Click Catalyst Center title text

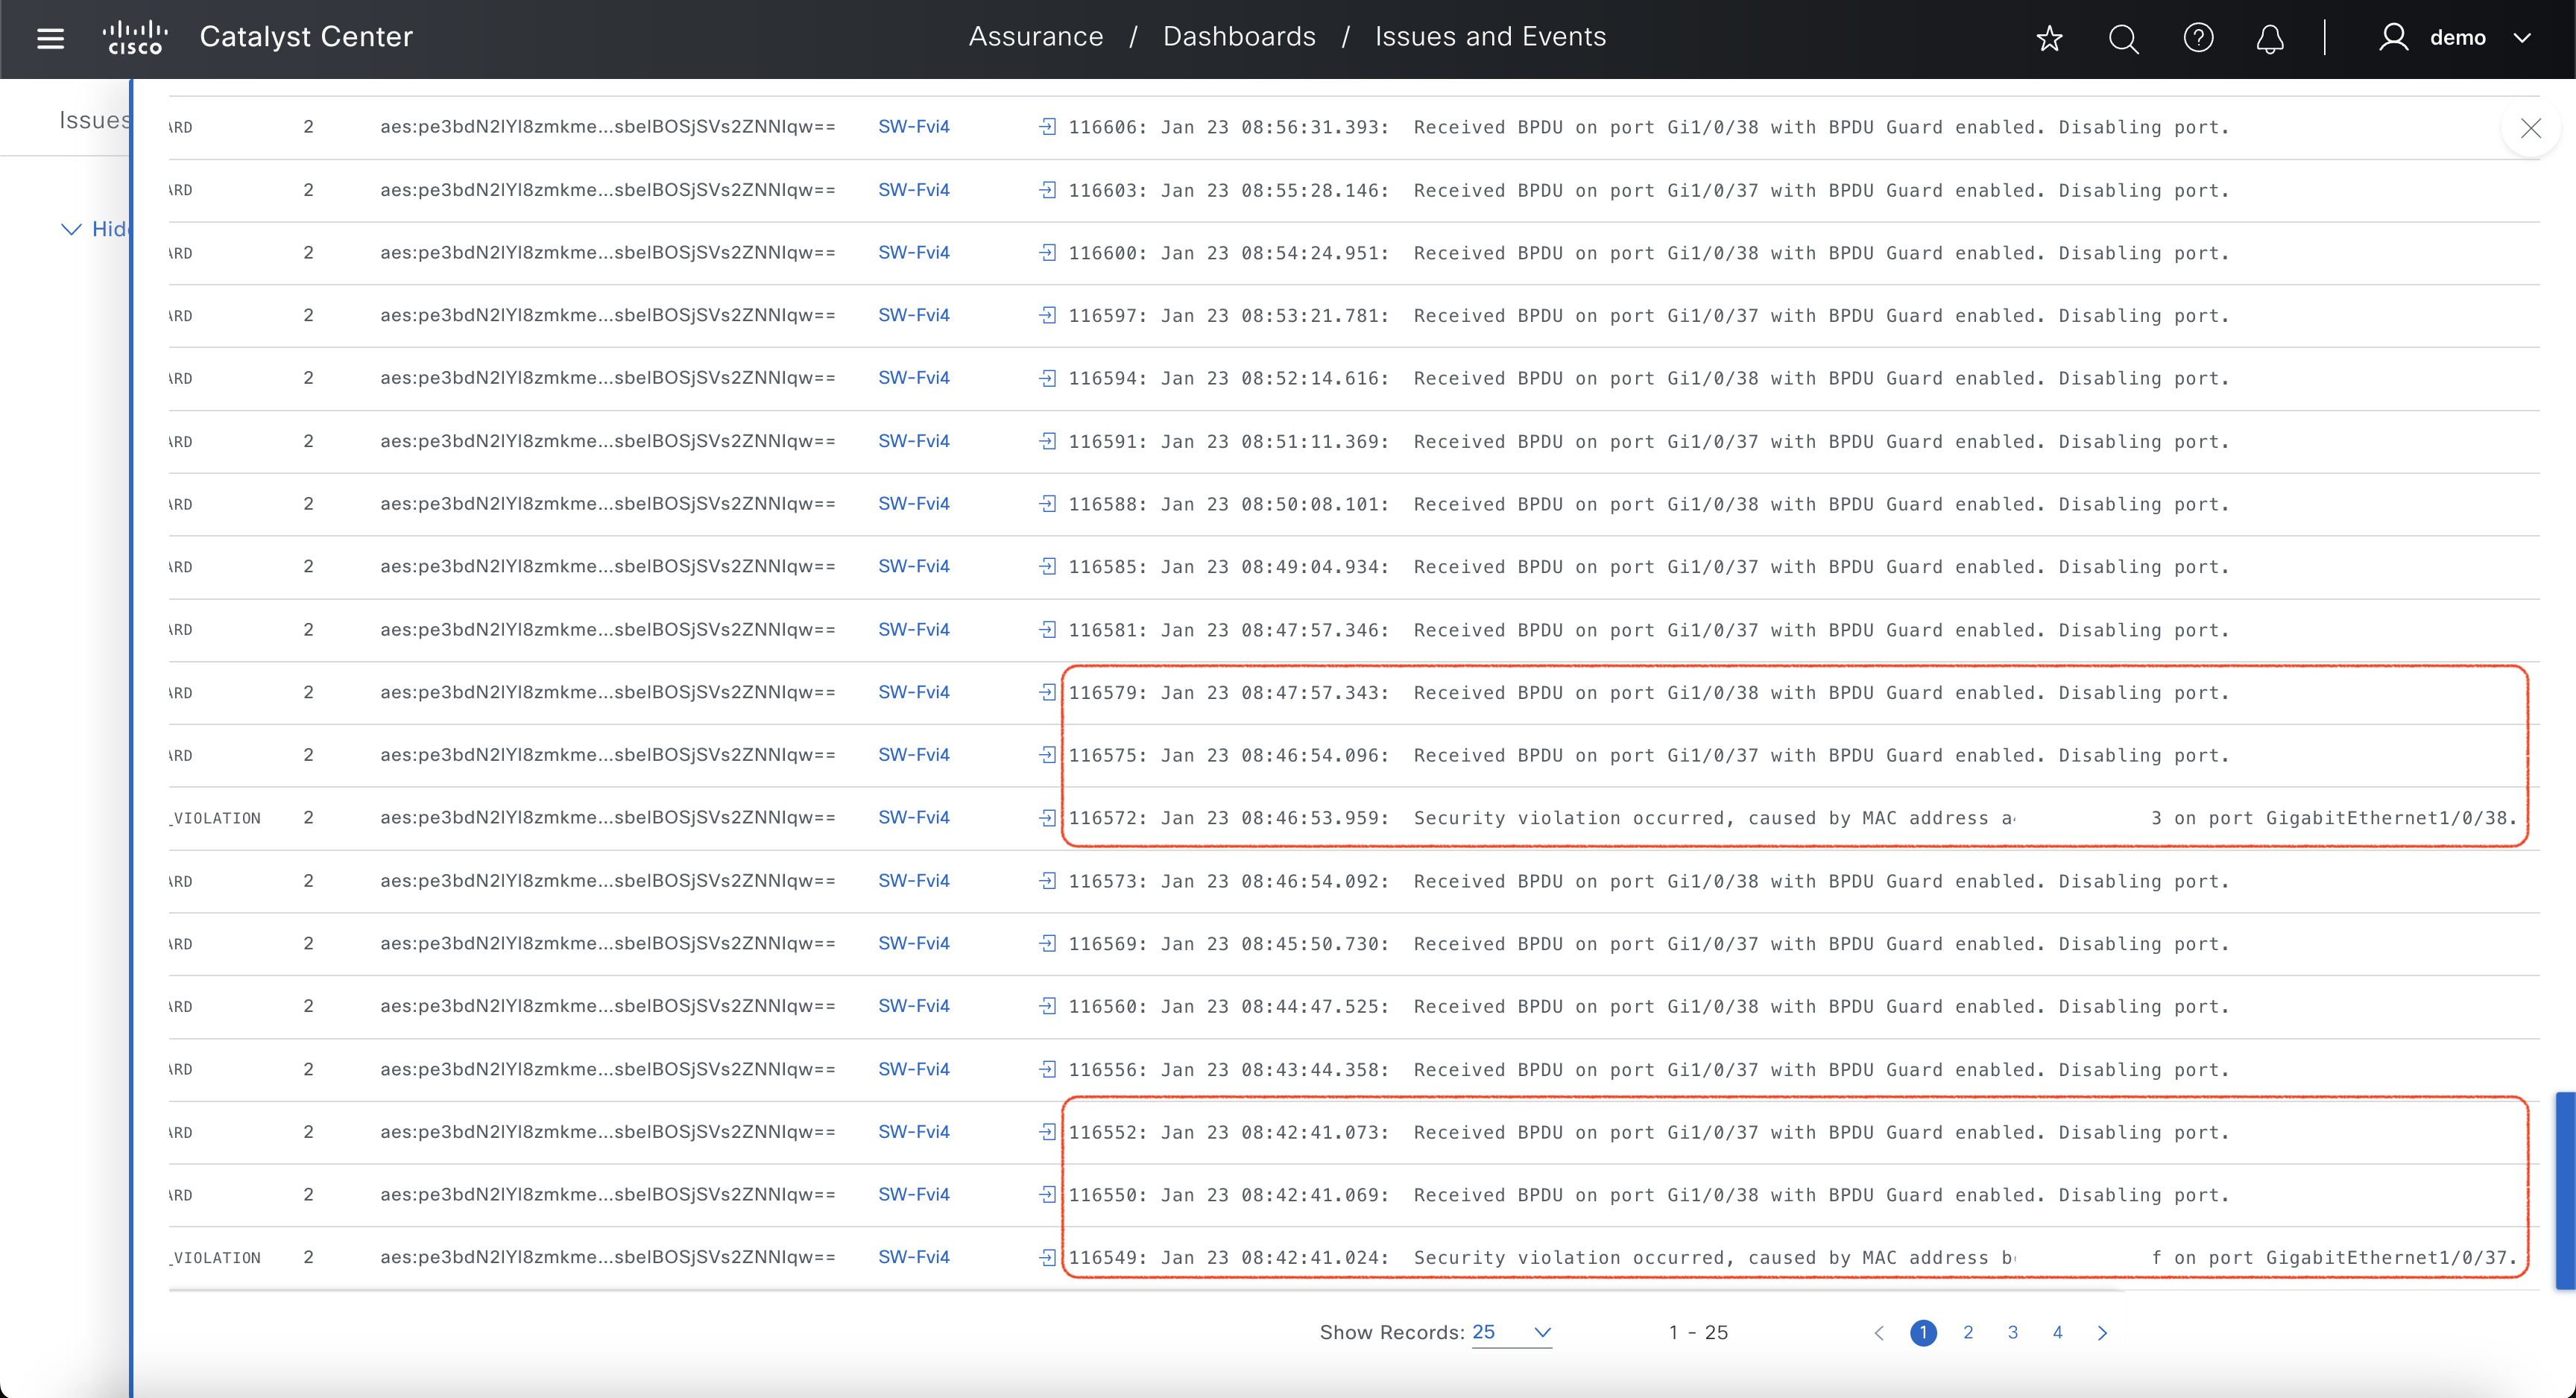[306, 37]
